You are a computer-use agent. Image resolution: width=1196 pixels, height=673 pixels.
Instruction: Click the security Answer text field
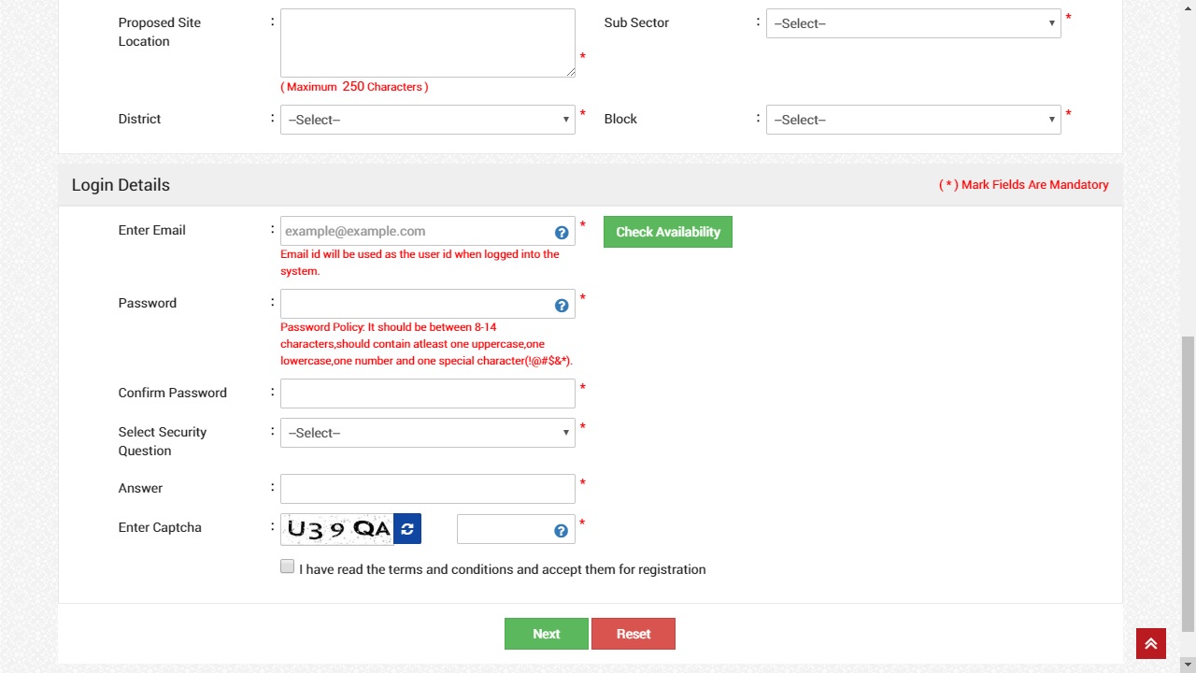(x=427, y=489)
